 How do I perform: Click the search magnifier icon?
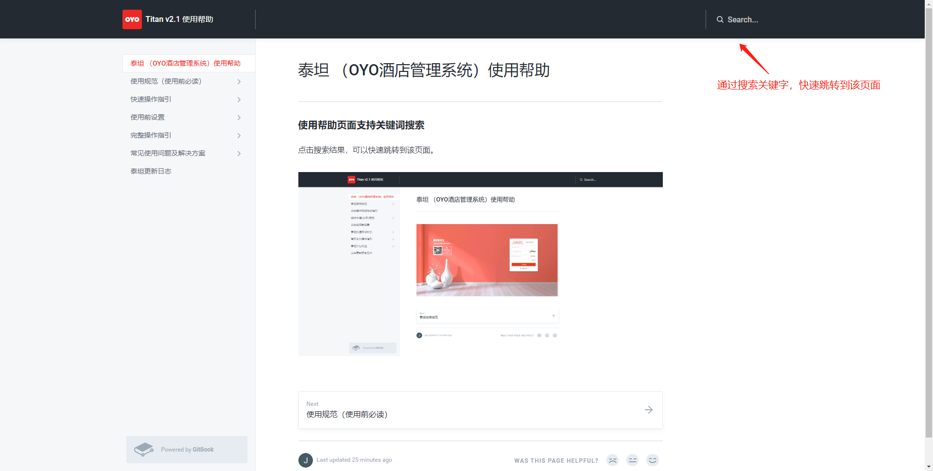tap(720, 19)
